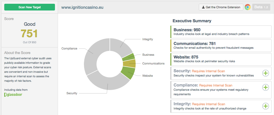Expand the Security section plus icon
This screenshot has height=115, width=274.
pos(266,73)
